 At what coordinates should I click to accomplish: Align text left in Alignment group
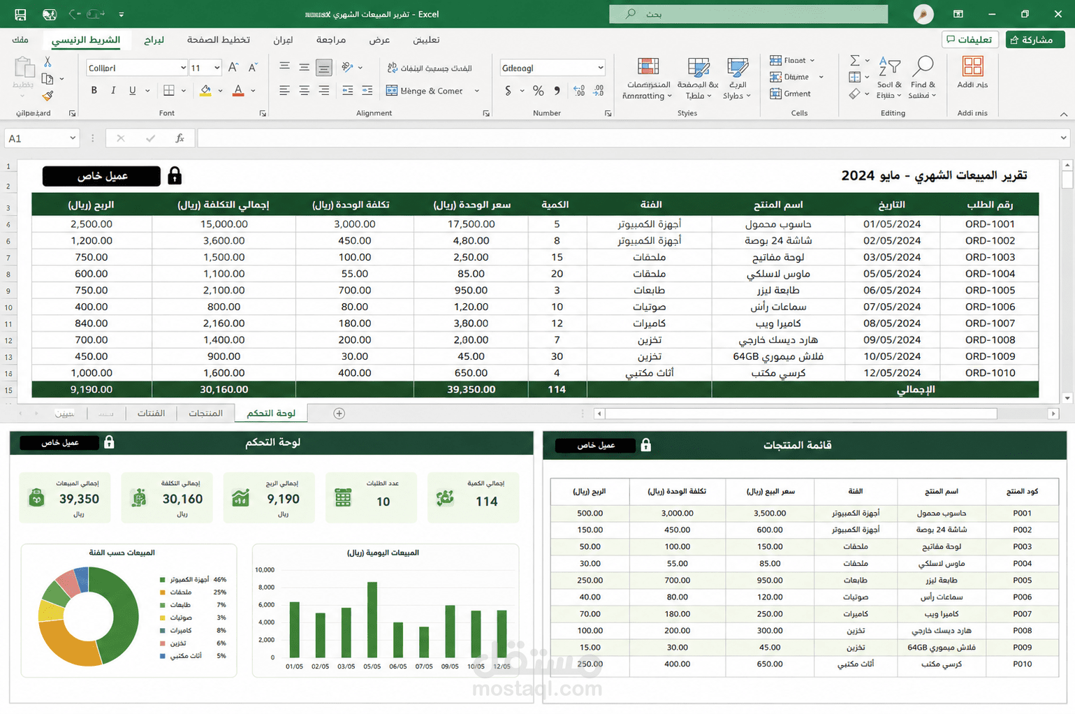(x=284, y=90)
